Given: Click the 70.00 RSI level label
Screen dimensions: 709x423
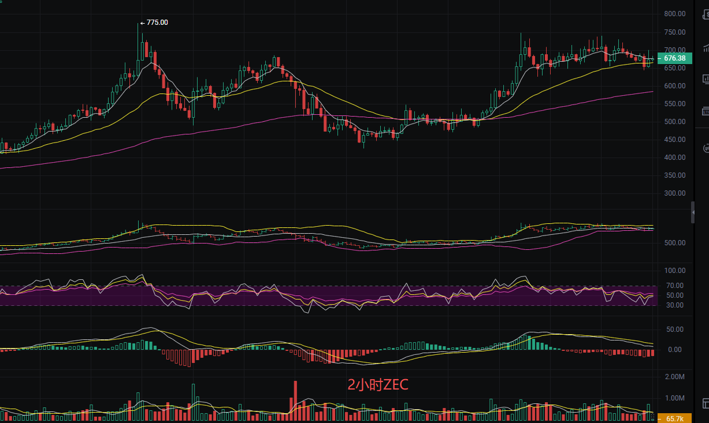Looking at the screenshot, I should click(674, 285).
